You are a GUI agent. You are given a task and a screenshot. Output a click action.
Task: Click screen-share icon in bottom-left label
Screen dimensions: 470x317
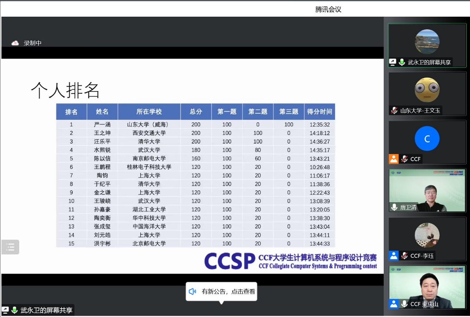click(6, 310)
